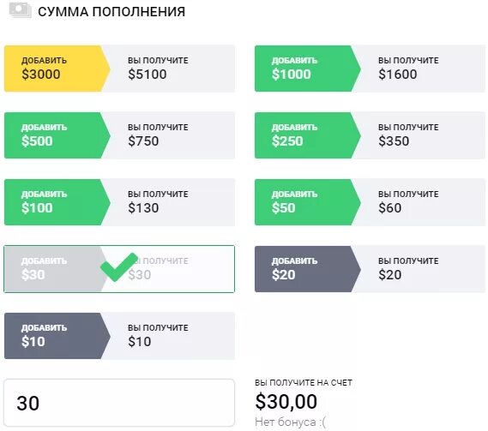Click the Нет бонуса notice text
The width and height of the screenshot is (488, 431).
pos(290,422)
